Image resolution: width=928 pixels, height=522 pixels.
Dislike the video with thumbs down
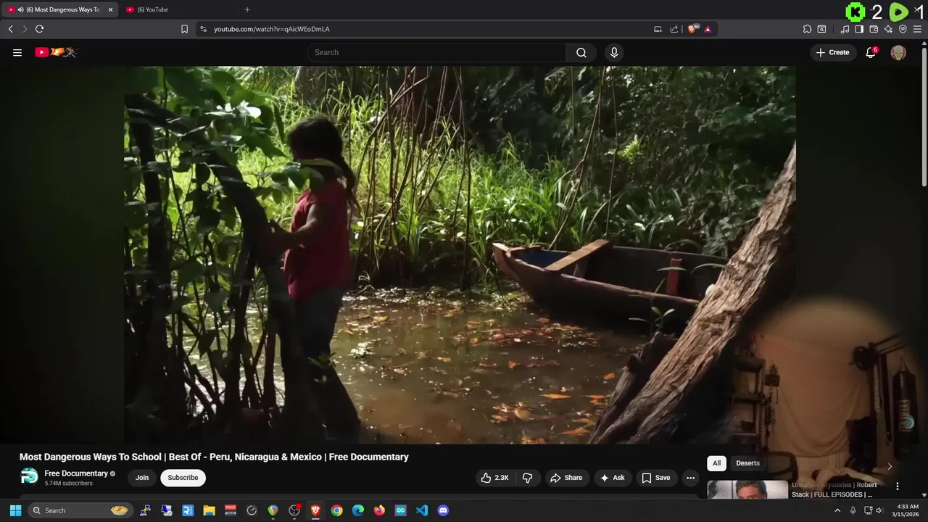[x=527, y=478]
